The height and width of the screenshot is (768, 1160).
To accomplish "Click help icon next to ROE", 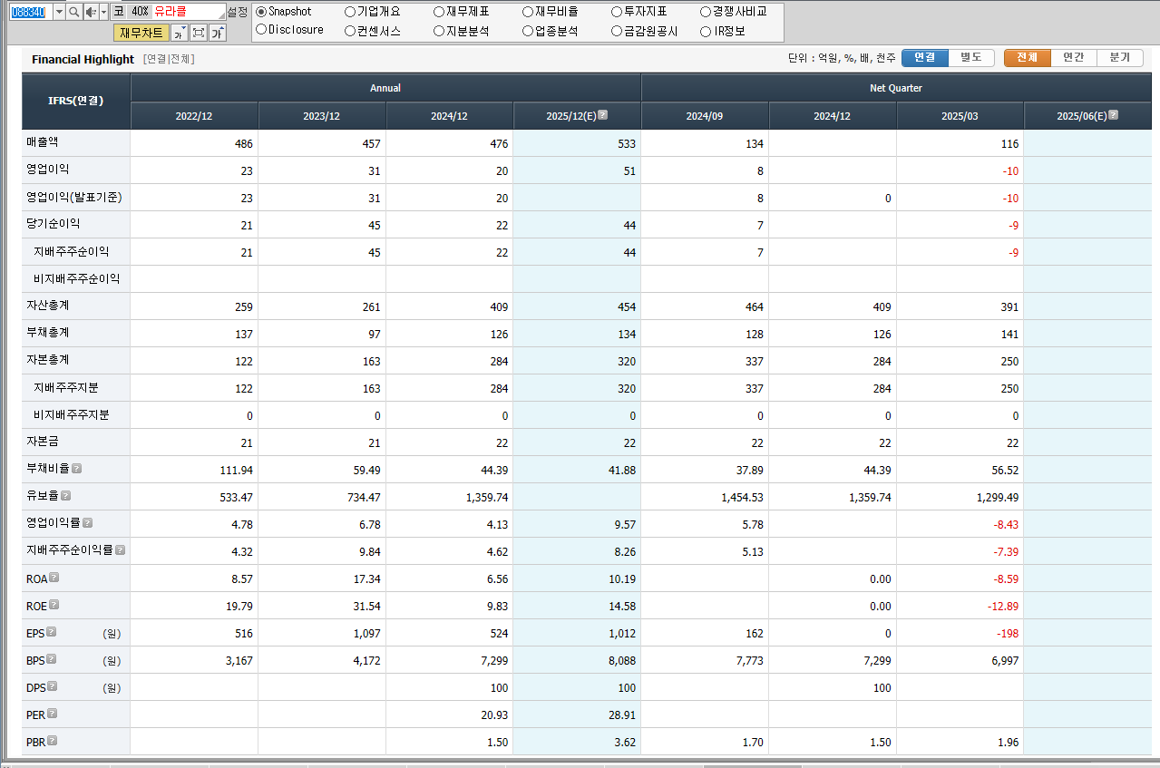I will tap(54, 605).
